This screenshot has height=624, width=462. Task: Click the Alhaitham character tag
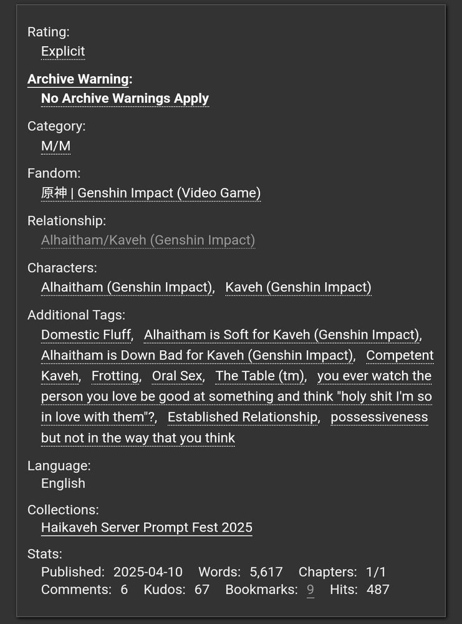click(x=127, y=287)
